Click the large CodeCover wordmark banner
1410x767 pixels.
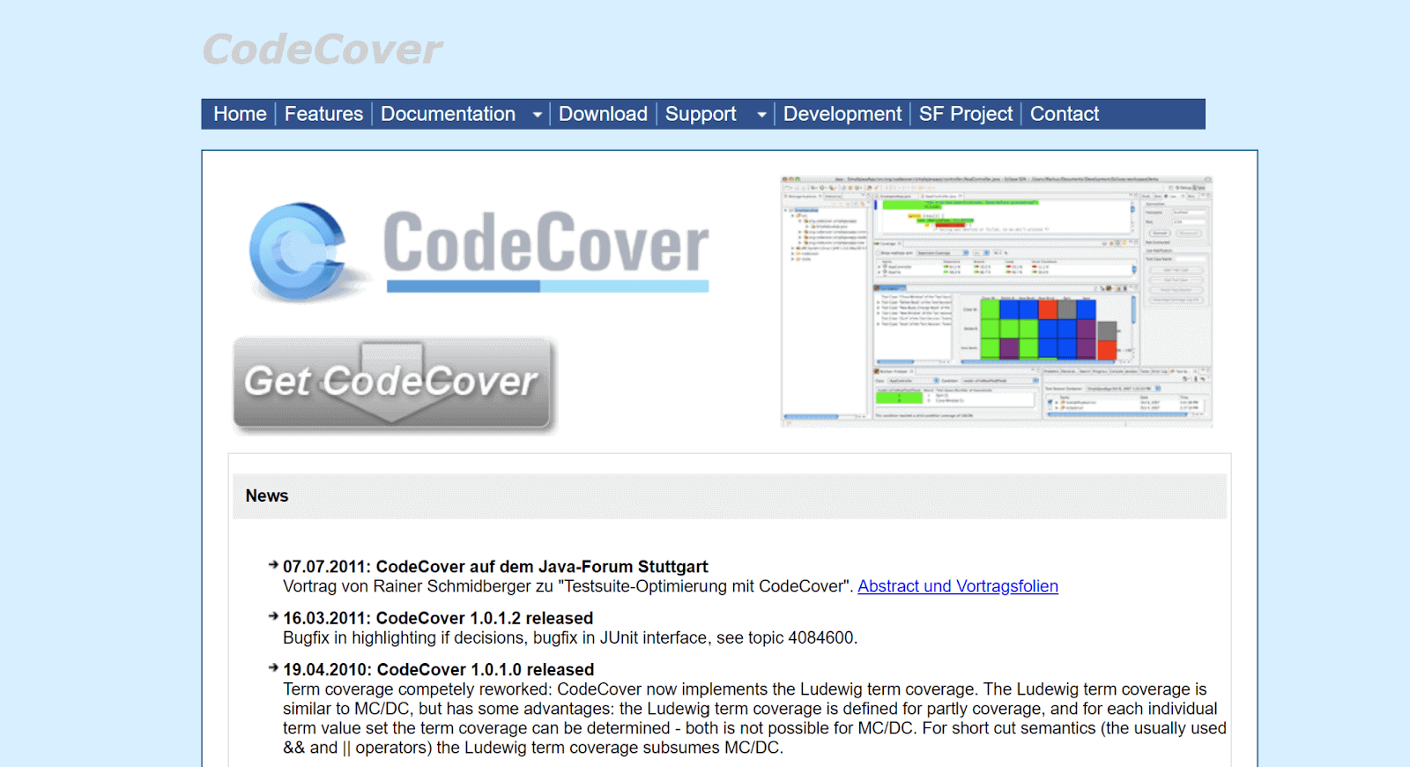[x=546, y=250]
